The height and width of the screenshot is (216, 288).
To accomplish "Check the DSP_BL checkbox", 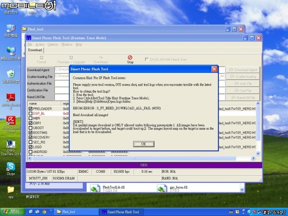I will (31, 113).
